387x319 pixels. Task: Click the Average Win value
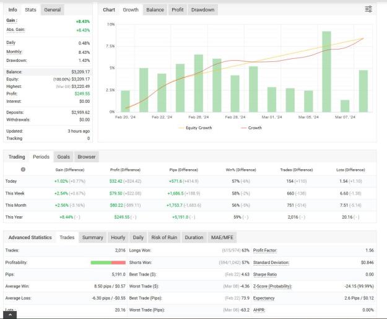110,286
